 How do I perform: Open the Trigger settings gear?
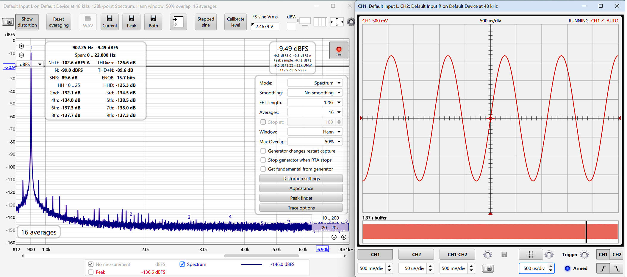[x=584, y=254]
